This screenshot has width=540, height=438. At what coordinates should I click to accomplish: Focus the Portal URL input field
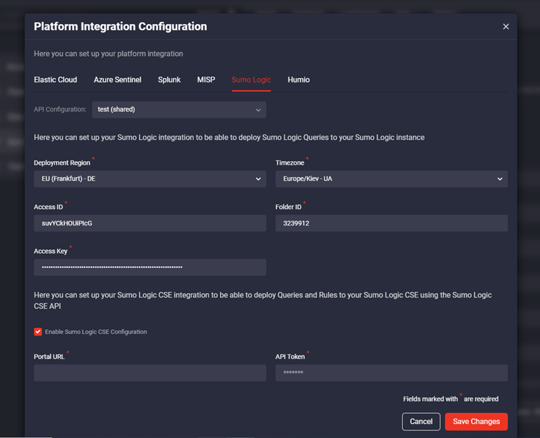(150, 373)
